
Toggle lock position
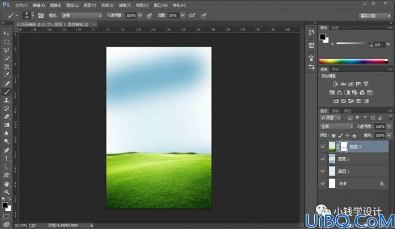pos(347,136)
